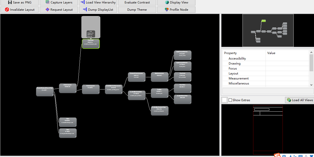Click the property list scroll-down arrow
This screenshot has width=314, height=157.
pyautogui.click(x=311, y=85)
